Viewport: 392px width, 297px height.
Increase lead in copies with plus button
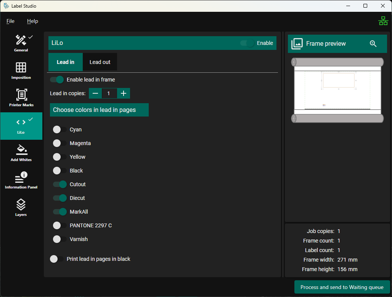124,94
